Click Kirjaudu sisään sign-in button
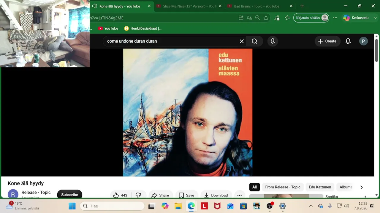The width and height of the screenshot is (380, 213). coord(311,18)
